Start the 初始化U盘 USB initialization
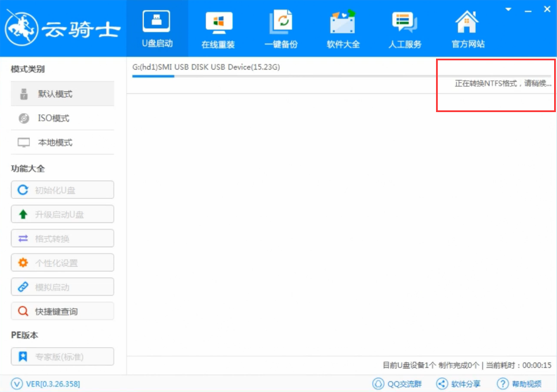Viewport: 557px width, 392px height. pyautogui.click(x=62, y=190)
